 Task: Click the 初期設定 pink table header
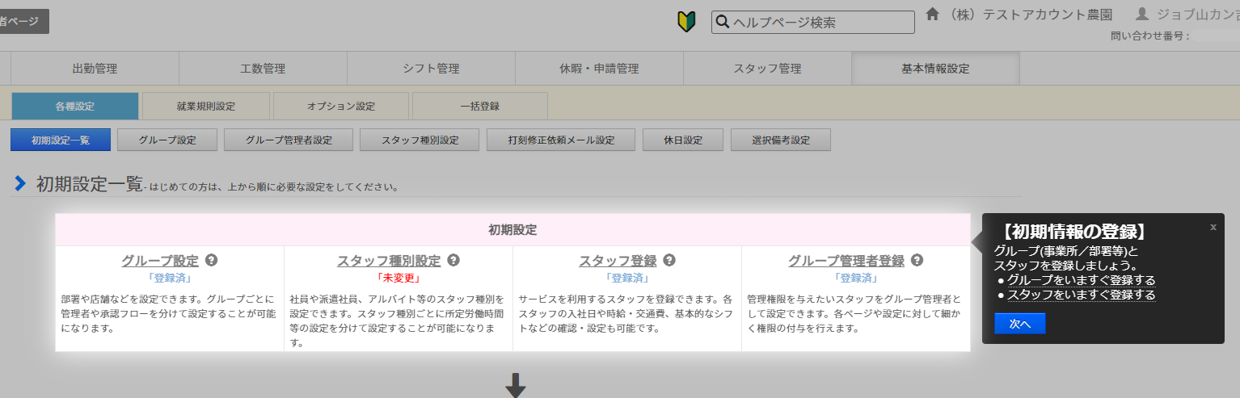coord(512,230)
